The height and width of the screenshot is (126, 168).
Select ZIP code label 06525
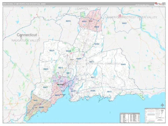pyautogui.click(x=46, y=69)
